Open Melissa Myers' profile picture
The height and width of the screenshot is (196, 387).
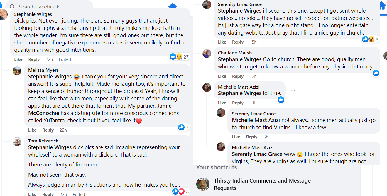[17, 71]
